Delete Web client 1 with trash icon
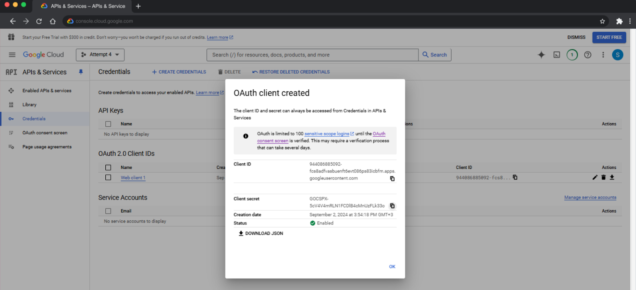 coord(603,178)
